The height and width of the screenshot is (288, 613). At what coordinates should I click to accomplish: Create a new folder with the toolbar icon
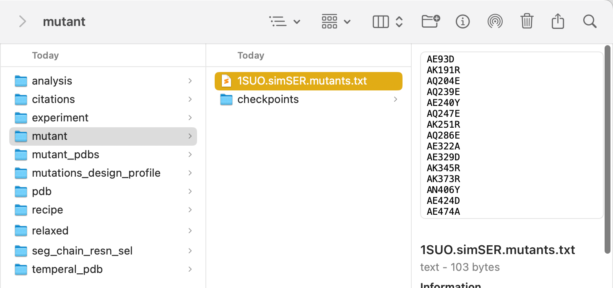tap(431, 21)
